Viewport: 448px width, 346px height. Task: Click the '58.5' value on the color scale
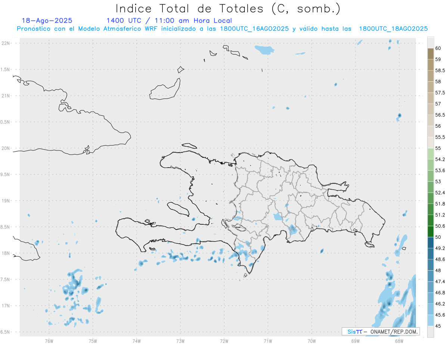[x=440, y=70]
